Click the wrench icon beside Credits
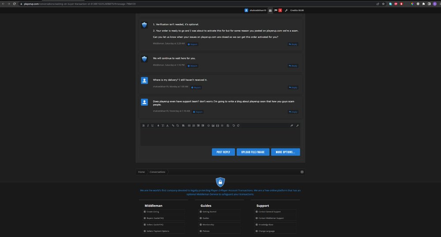Image resolution: width=441 pixels, height=237 pixels. point(286,11)
